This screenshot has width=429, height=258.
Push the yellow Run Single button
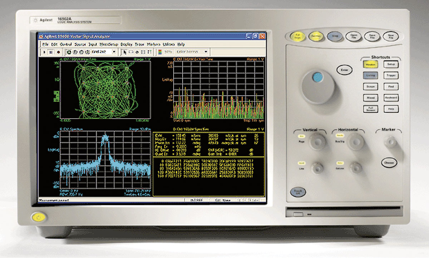pos(297,36)
